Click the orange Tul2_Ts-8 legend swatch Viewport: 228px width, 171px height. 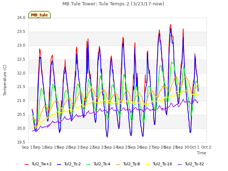[x=118, y=165]
